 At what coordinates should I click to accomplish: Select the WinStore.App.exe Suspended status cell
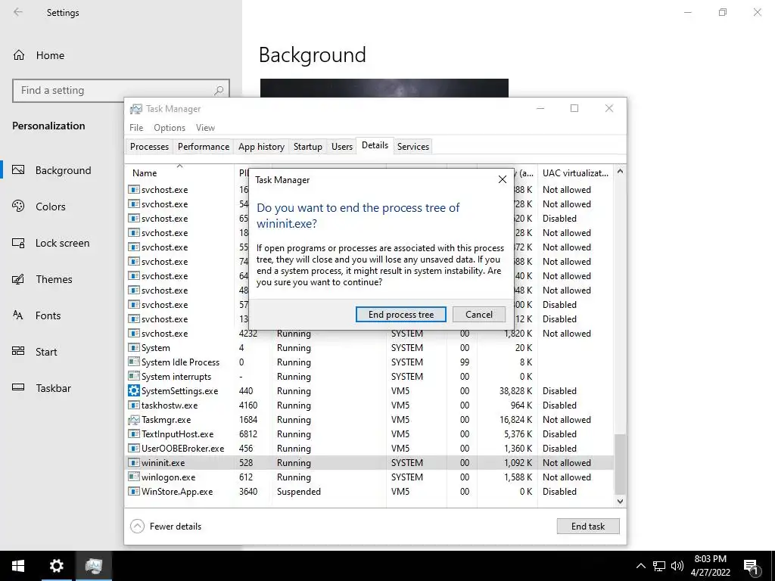click(298, 492)
